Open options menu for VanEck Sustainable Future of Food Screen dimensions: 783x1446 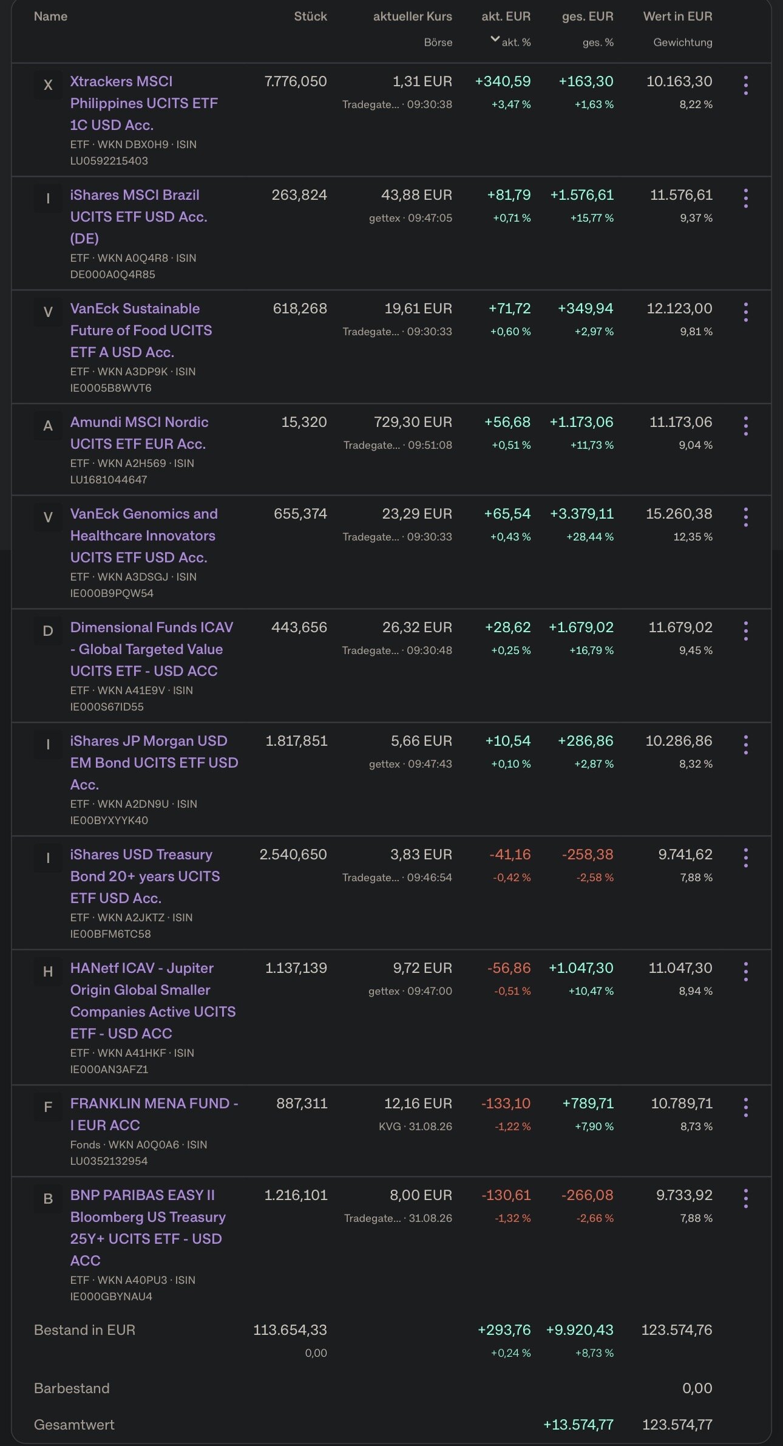[x=745, y=312]
